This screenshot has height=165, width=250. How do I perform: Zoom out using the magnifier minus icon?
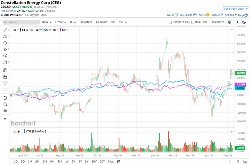click(x=5, y=110)
